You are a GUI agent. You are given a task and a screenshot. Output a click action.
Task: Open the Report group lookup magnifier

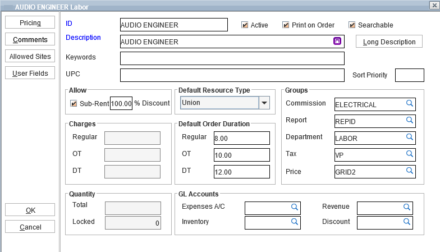[x=410, y=121]
